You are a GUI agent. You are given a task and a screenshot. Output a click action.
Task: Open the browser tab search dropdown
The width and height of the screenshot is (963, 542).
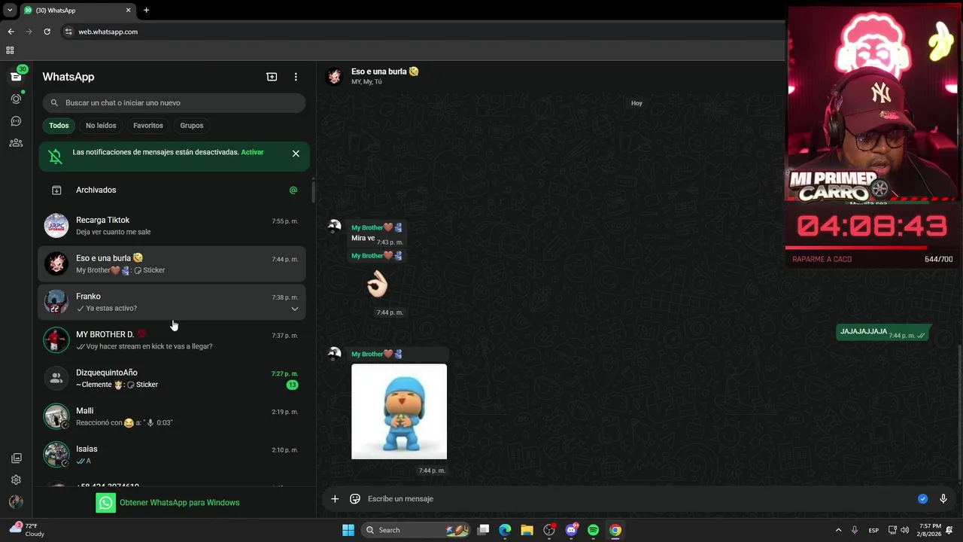[x=10, y=11]
